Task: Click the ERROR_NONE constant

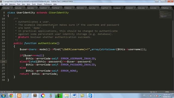Action: point(69,71)
